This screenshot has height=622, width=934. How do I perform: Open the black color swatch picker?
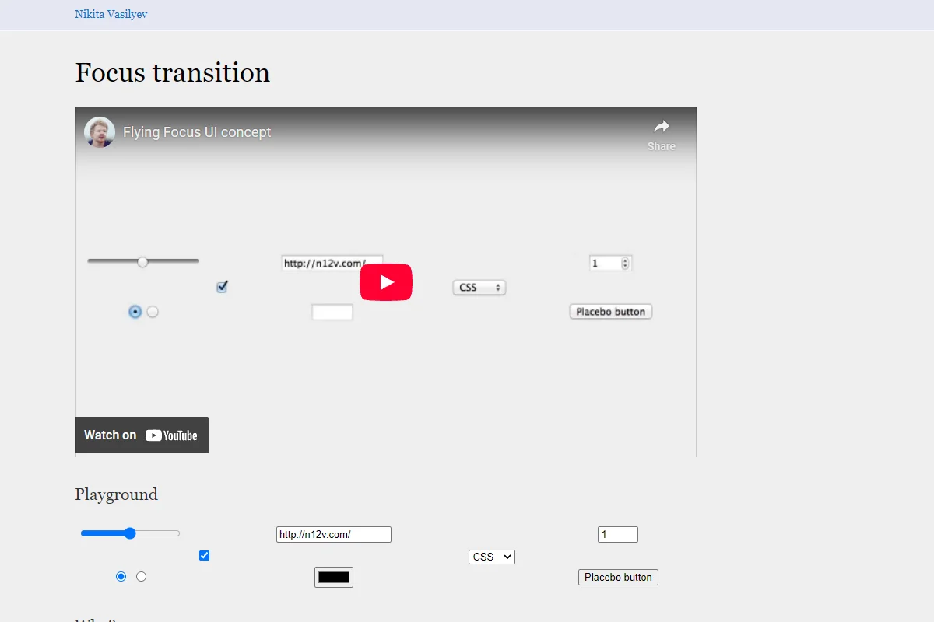(334, 577)
